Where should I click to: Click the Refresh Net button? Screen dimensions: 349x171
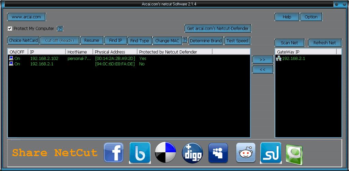[x=325, y=43]
